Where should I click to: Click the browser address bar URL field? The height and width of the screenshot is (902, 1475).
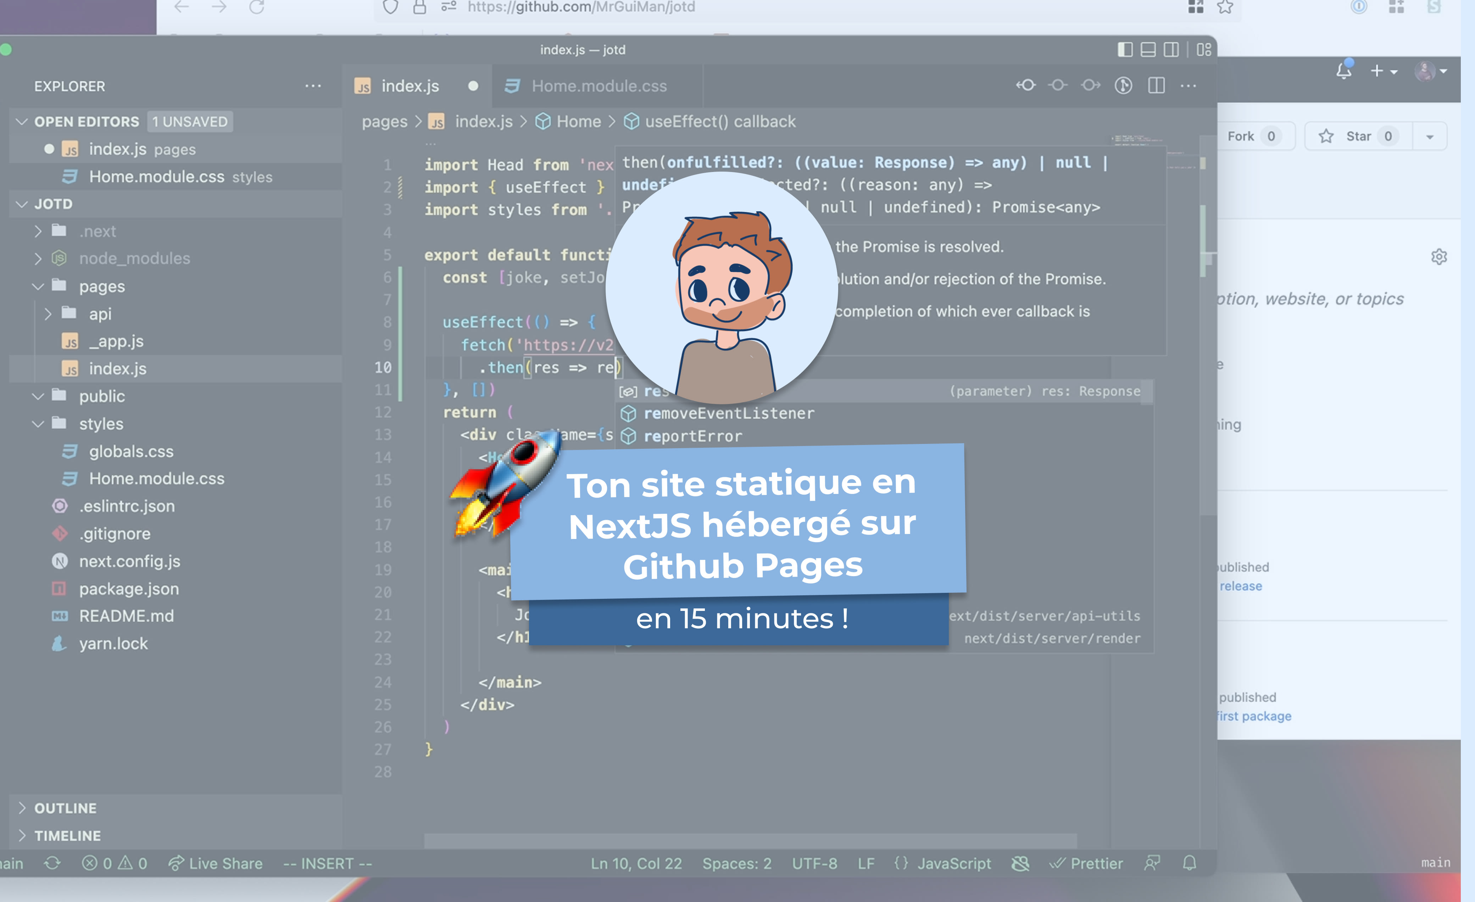coord(581,8)
